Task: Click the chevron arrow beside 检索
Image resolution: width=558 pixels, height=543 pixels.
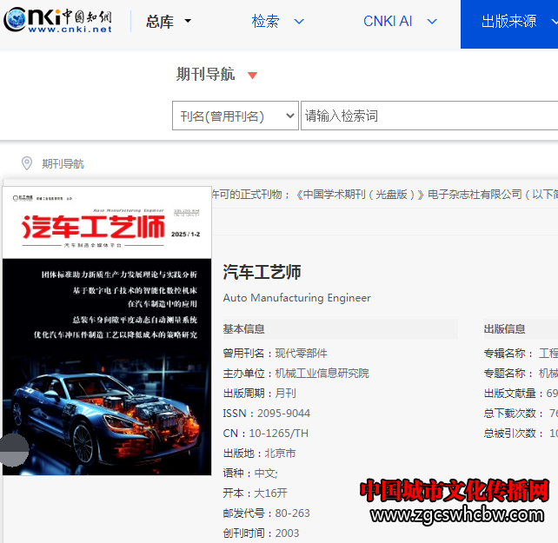Action: (299, 22)
